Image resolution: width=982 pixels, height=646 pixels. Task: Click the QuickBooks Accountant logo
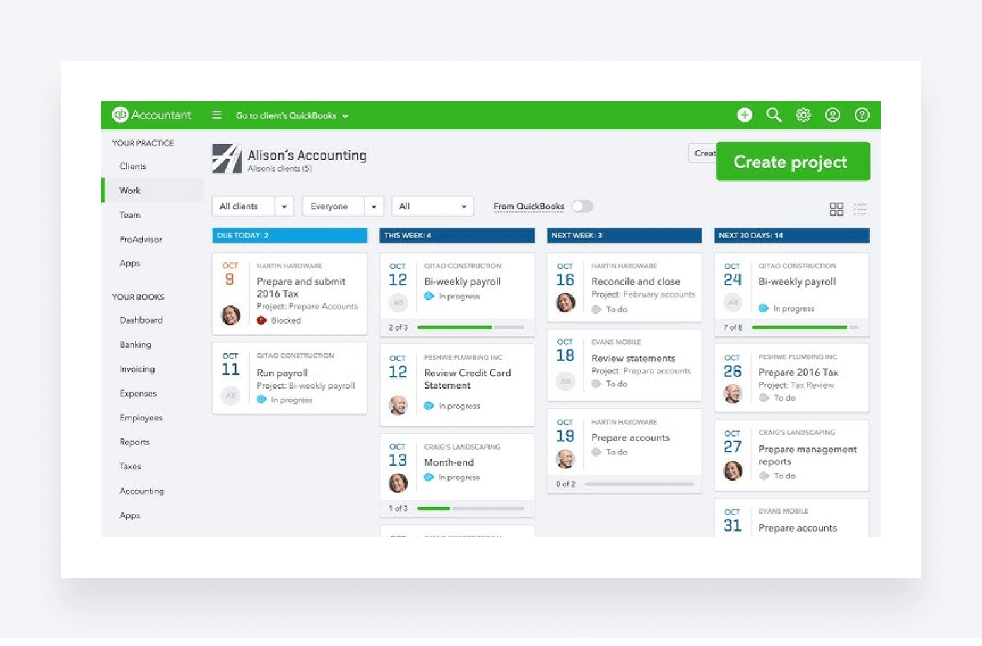(151, 115)
